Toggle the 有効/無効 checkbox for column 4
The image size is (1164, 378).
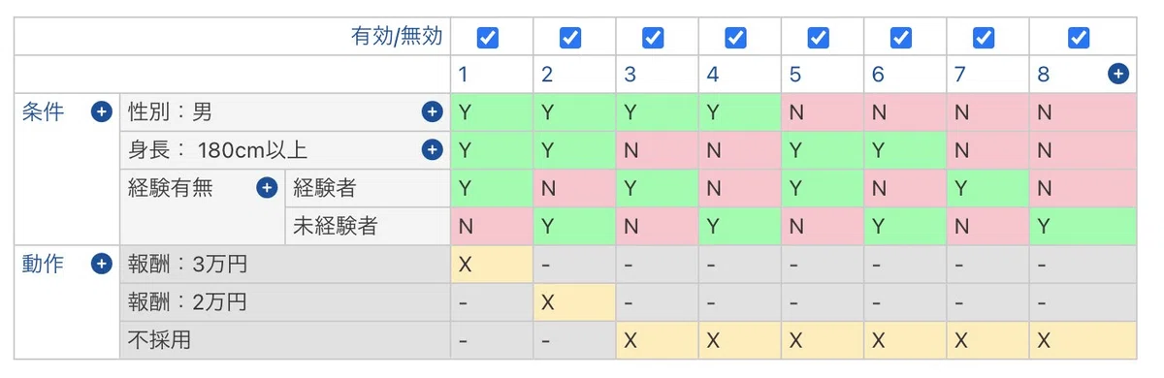(736, 38)
